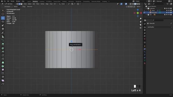Viewport: 173px width, 97px height.
Task: Switch to orthographic/perspective grid icon
Action: pyautogui.click(x=141, y=28)
